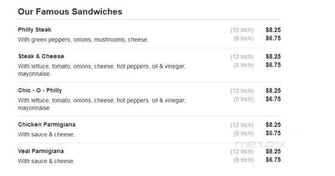The width and height of the screenshot is (335, 176).
Task: Click Veal Parmigiana sauce & cheese description
Action: 46,161
